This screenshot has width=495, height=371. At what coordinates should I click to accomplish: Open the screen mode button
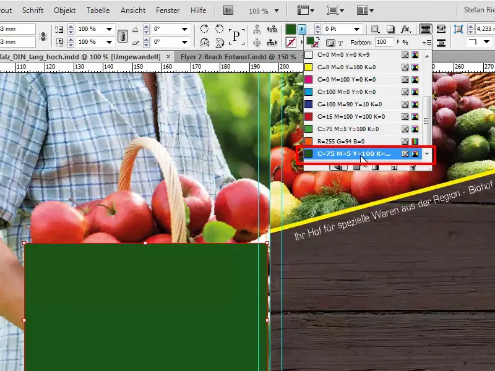pyautogui.click(x=335, y=11)
